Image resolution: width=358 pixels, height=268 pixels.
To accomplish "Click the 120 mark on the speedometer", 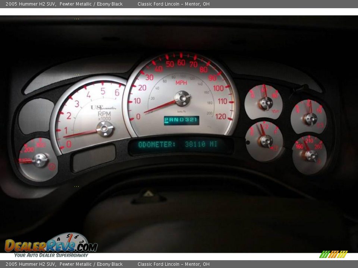I will click(x=220, y=117).
